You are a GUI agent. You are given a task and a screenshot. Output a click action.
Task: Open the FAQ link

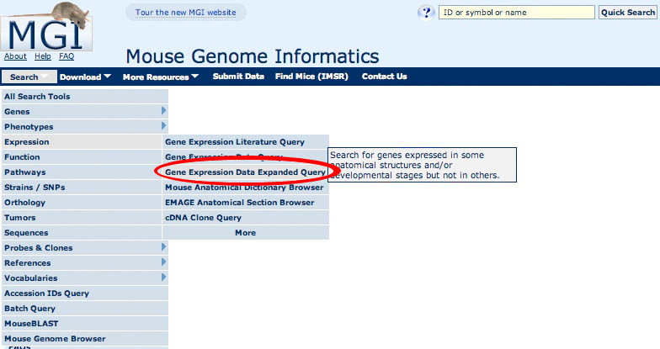click(x=67, y=56)
